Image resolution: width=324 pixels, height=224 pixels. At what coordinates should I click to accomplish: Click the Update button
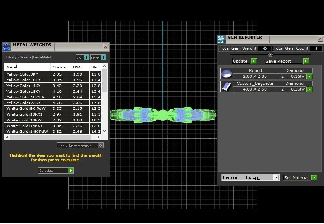point(244,61)
